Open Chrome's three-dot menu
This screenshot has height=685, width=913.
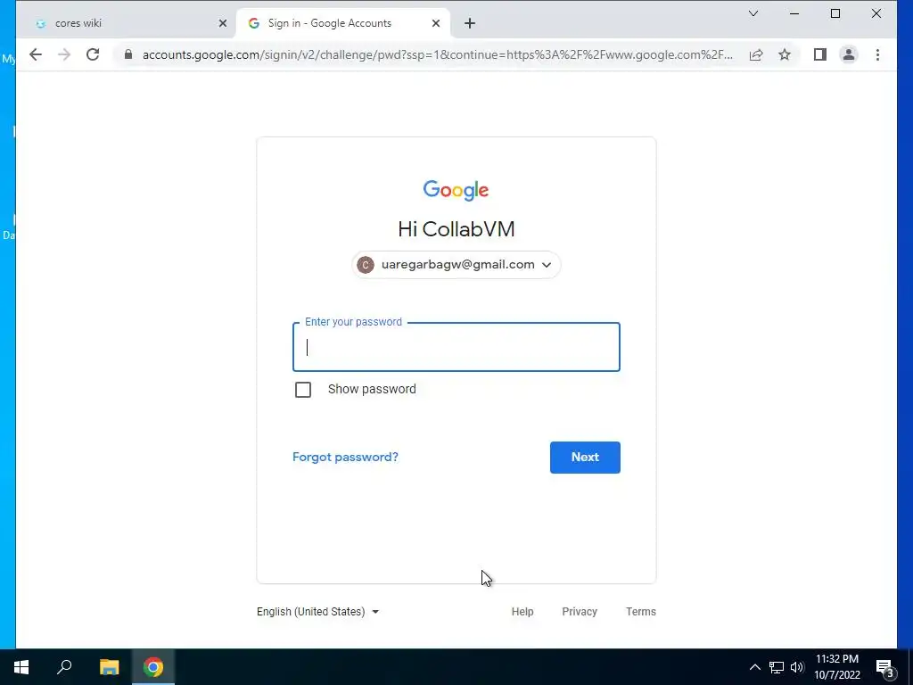pyautogui.click(x=877, y=54)
